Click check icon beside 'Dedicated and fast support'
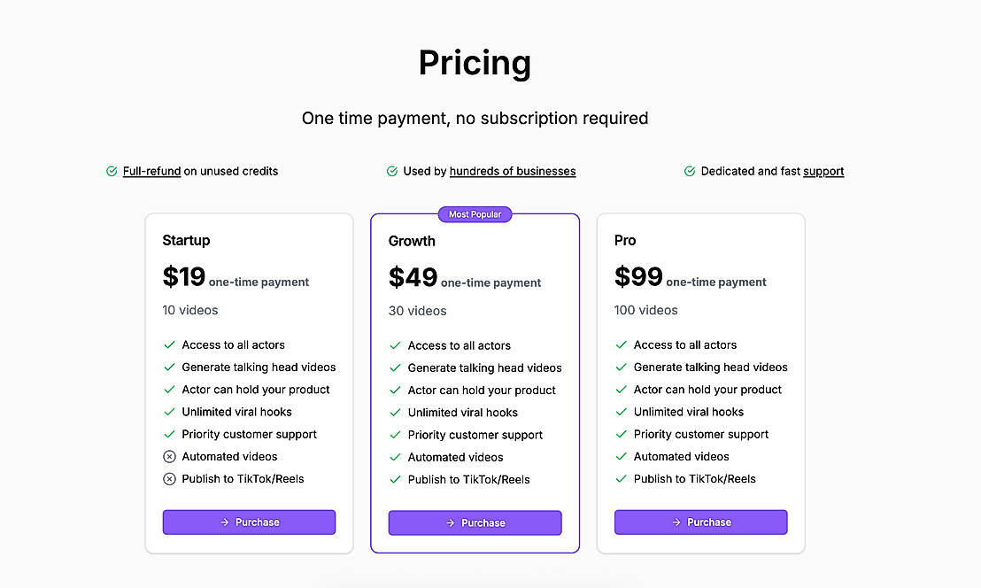This screenshot has width=981, height=588. [x=690, y=172]
